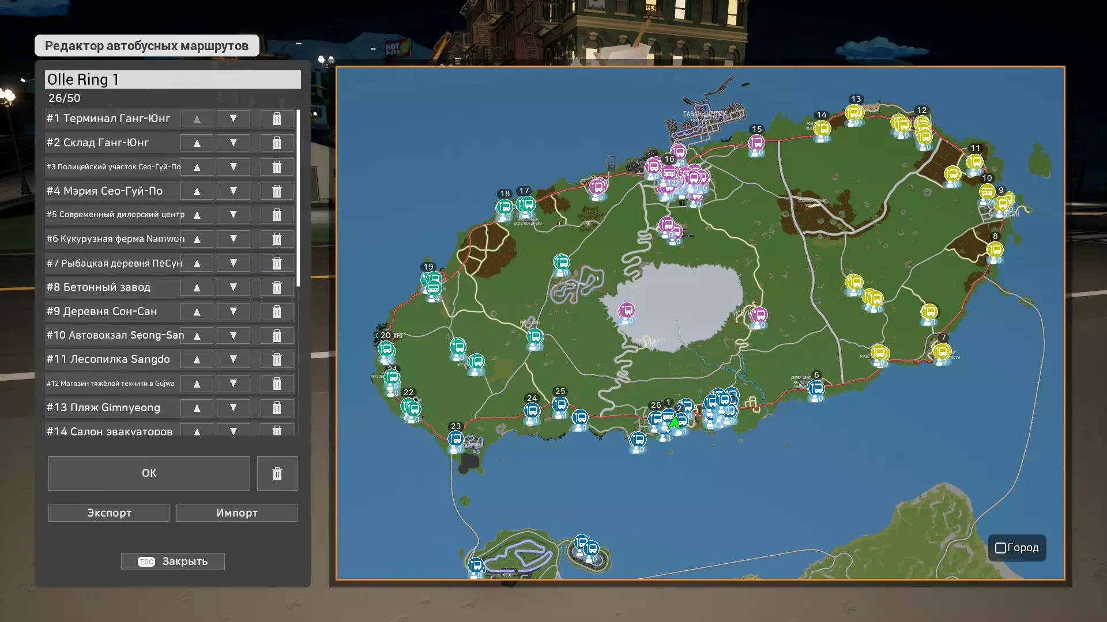Image resolution: width=1107 pixels, height=622 pixels.
Task: Click blue bus stop marker numbered 23
Action: (x=455, y=439)
